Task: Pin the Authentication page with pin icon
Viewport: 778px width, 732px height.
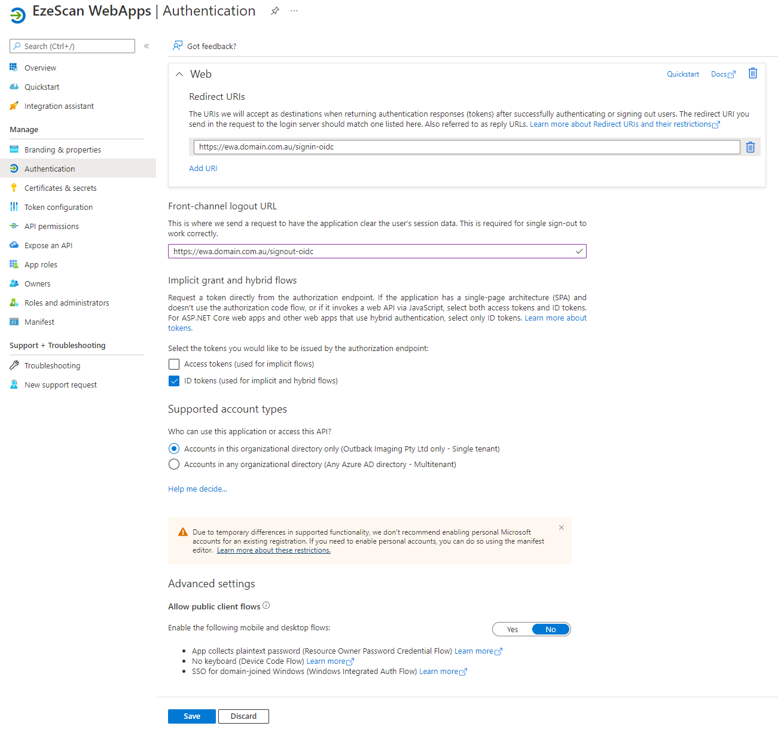Action: click(275, 11)
